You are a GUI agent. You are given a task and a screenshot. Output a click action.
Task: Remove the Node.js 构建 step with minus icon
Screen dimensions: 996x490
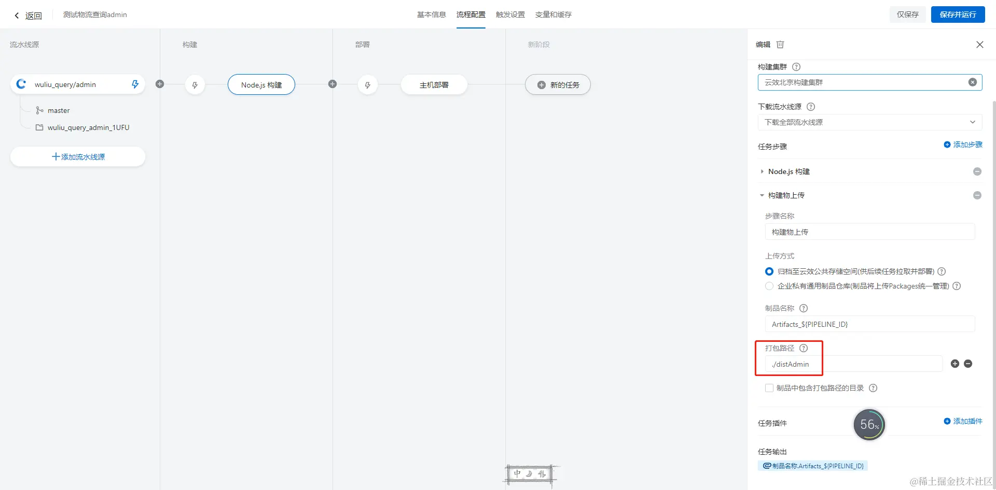coord(977,171)
